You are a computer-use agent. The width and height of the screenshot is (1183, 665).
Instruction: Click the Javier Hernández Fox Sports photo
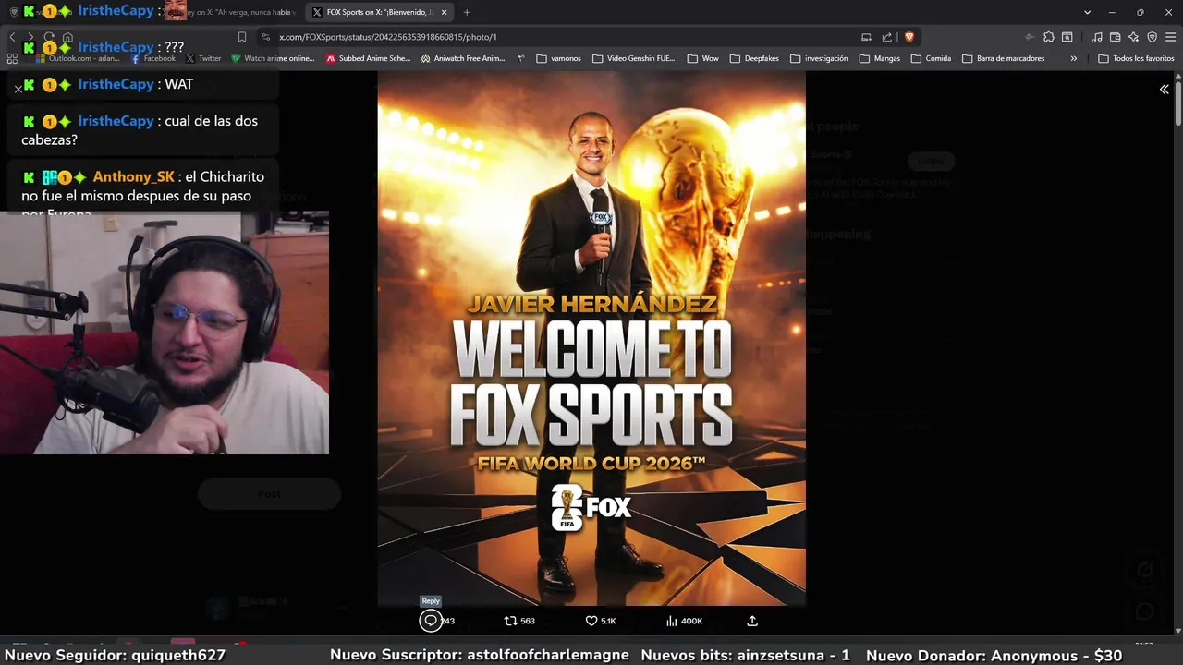point(591,338)
